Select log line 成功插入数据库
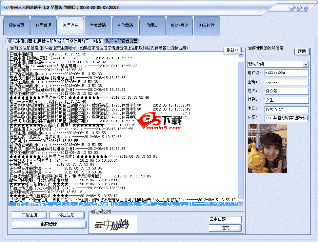 [72, 125]
